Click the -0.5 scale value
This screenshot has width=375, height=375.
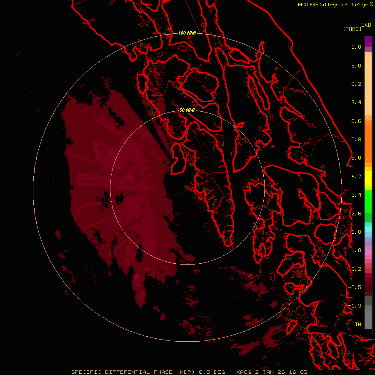point(355,287)
